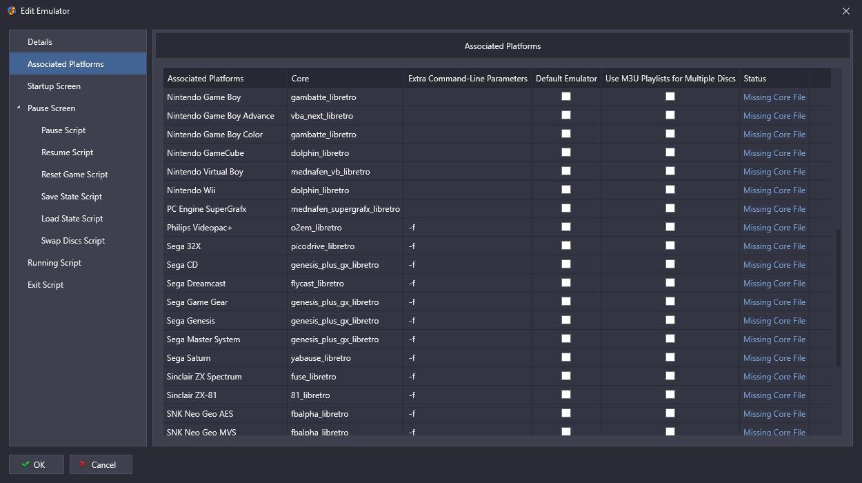Tick M3U Playlists for SNK Neo Geo AES
The height and width of the screenshot is (483, 862).
[670, 413]
